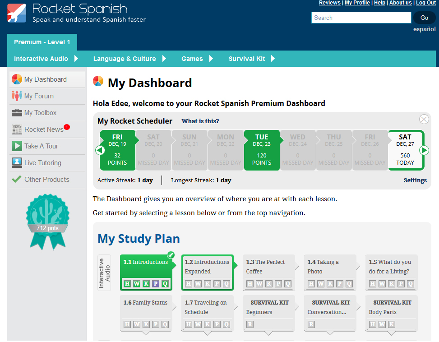The width and height of the screenshot is (439, 342).
Task: Start Take A Tour play icon
Action: 17,146
